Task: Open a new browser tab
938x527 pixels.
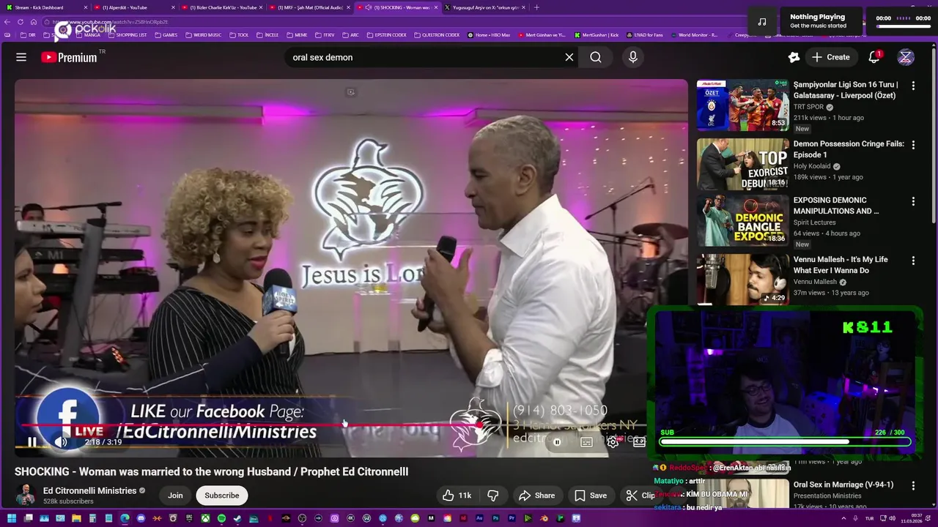Action: (x=536, y=7)
